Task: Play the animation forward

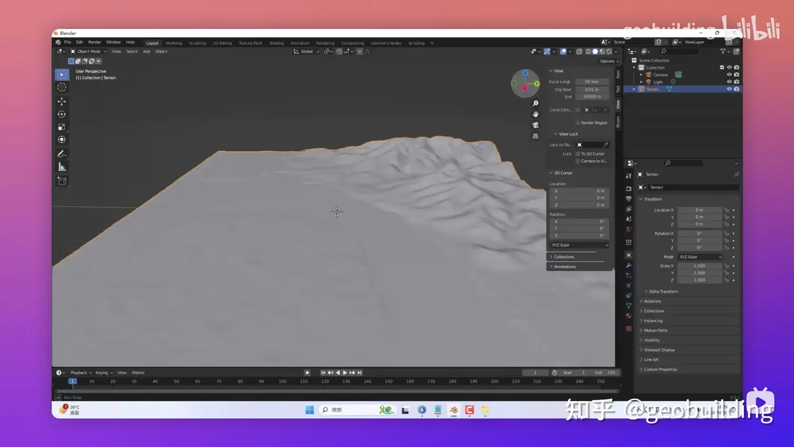Action: click(345, 372)
